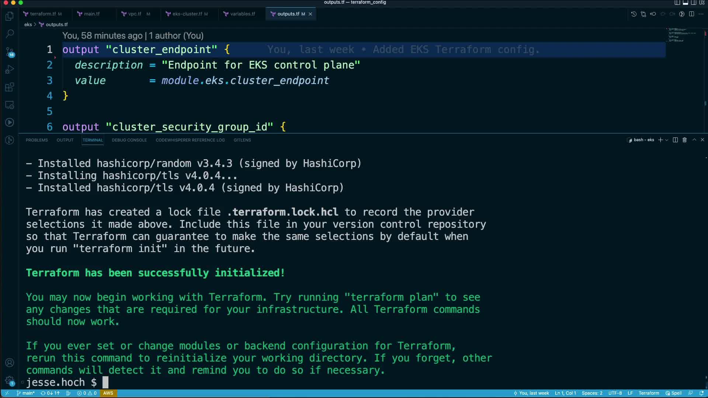708x398 pixels.
Task: Toggle primary side bar layout button
Action: [677, 3]
